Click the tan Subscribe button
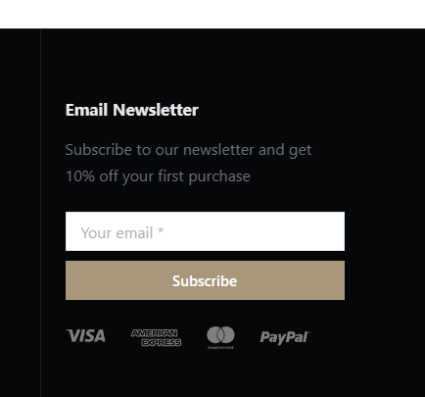The image size is (425, 397). [x=205, y=280]
